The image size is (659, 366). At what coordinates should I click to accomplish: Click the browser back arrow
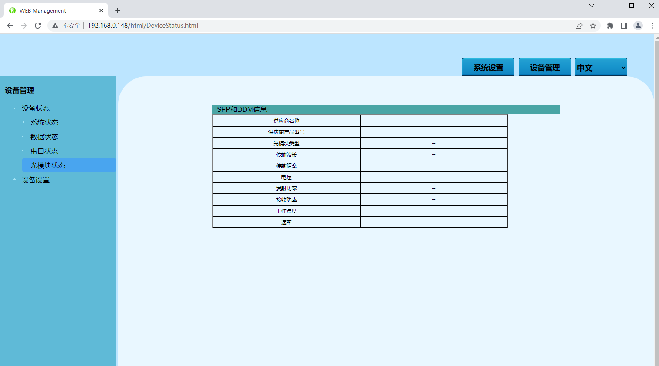coord(10,26)
